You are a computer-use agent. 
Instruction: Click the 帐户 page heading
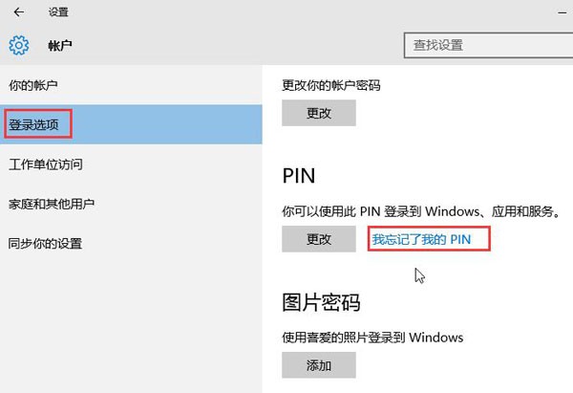[60, 46]
